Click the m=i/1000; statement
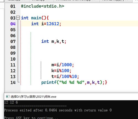This screenshot has height=119, width=138. click(63, 65)
